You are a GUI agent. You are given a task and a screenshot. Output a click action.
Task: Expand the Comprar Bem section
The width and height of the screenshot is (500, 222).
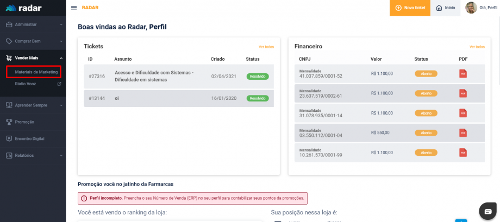tap(33, 41)
